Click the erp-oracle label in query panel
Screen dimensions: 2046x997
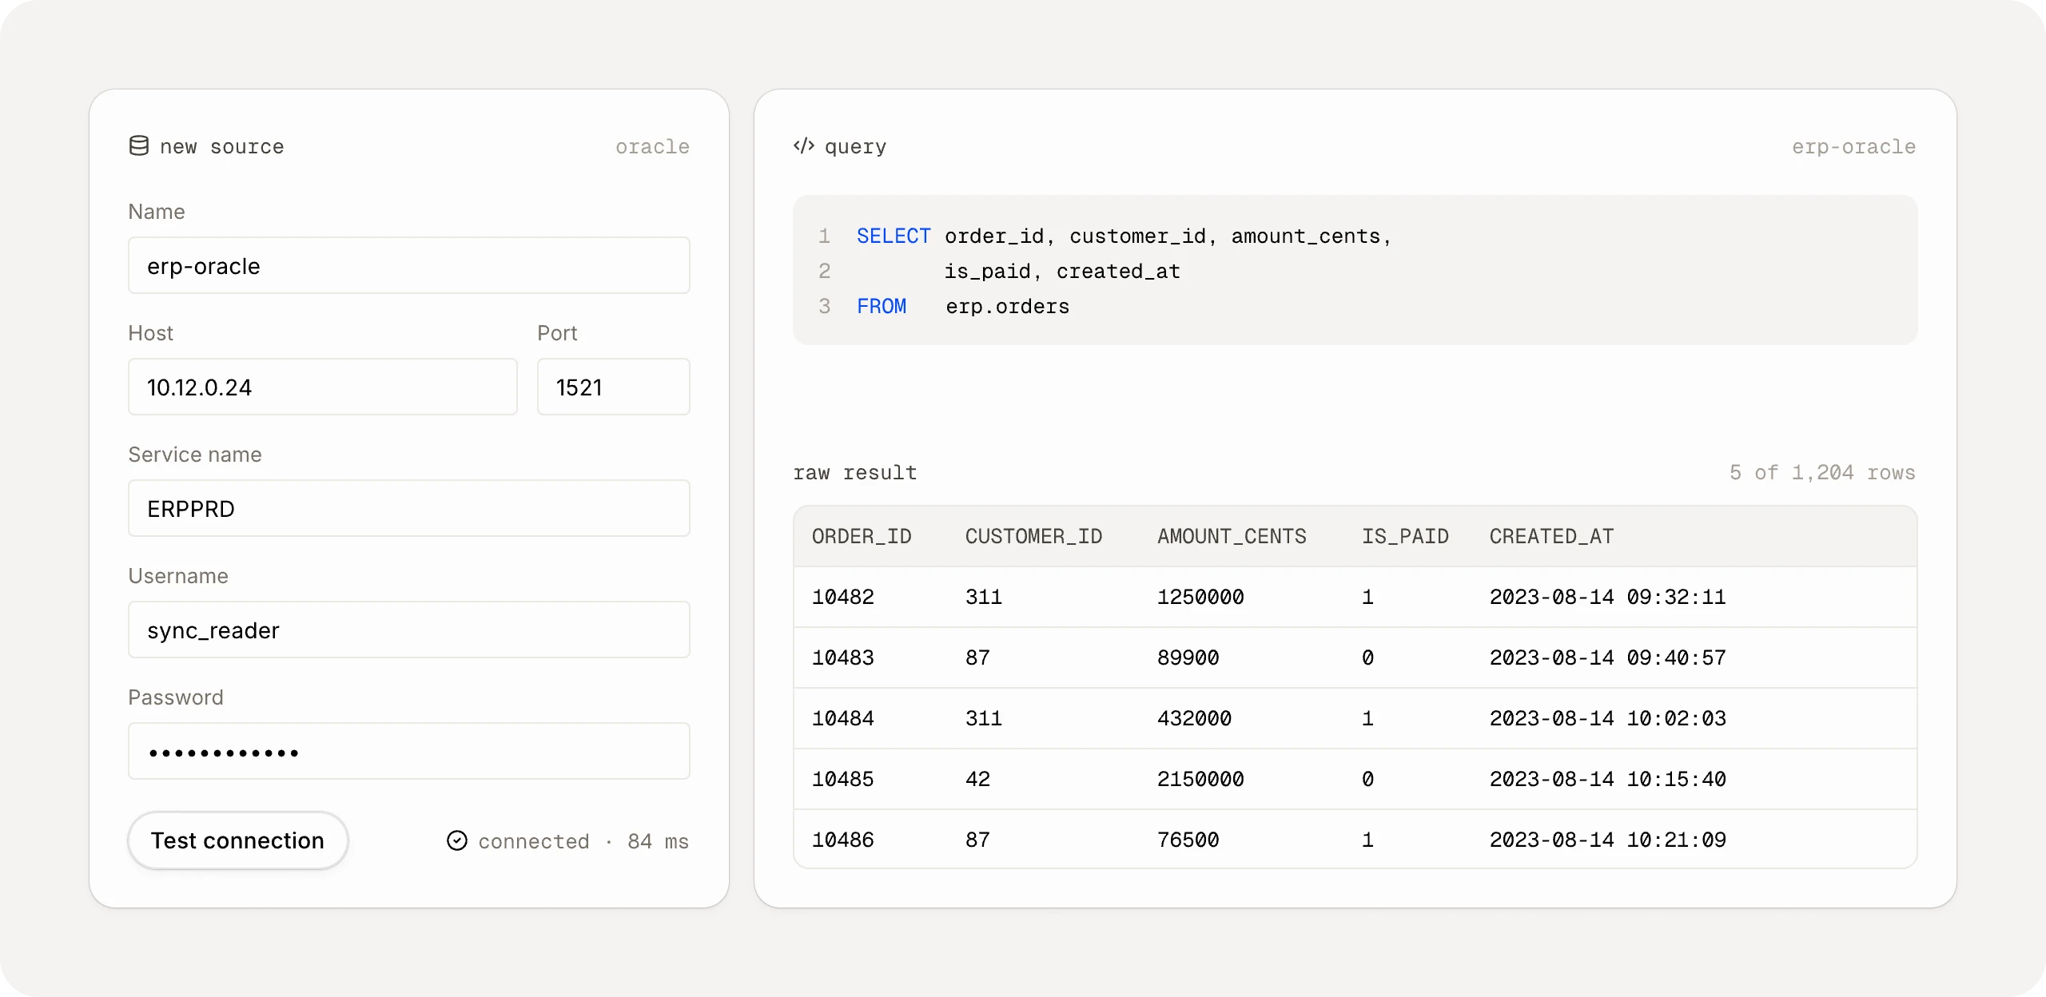click(1853, 146)
